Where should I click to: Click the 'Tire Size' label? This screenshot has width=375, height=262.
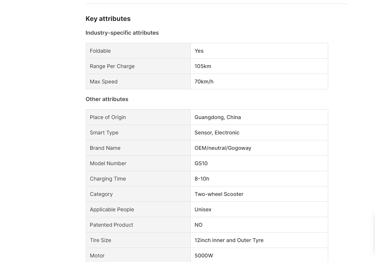pyautogui.click(x=100, y=240)
